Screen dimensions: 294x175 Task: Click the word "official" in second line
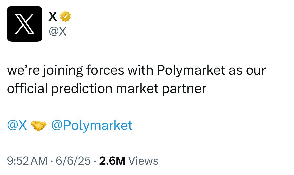point(27,88)
